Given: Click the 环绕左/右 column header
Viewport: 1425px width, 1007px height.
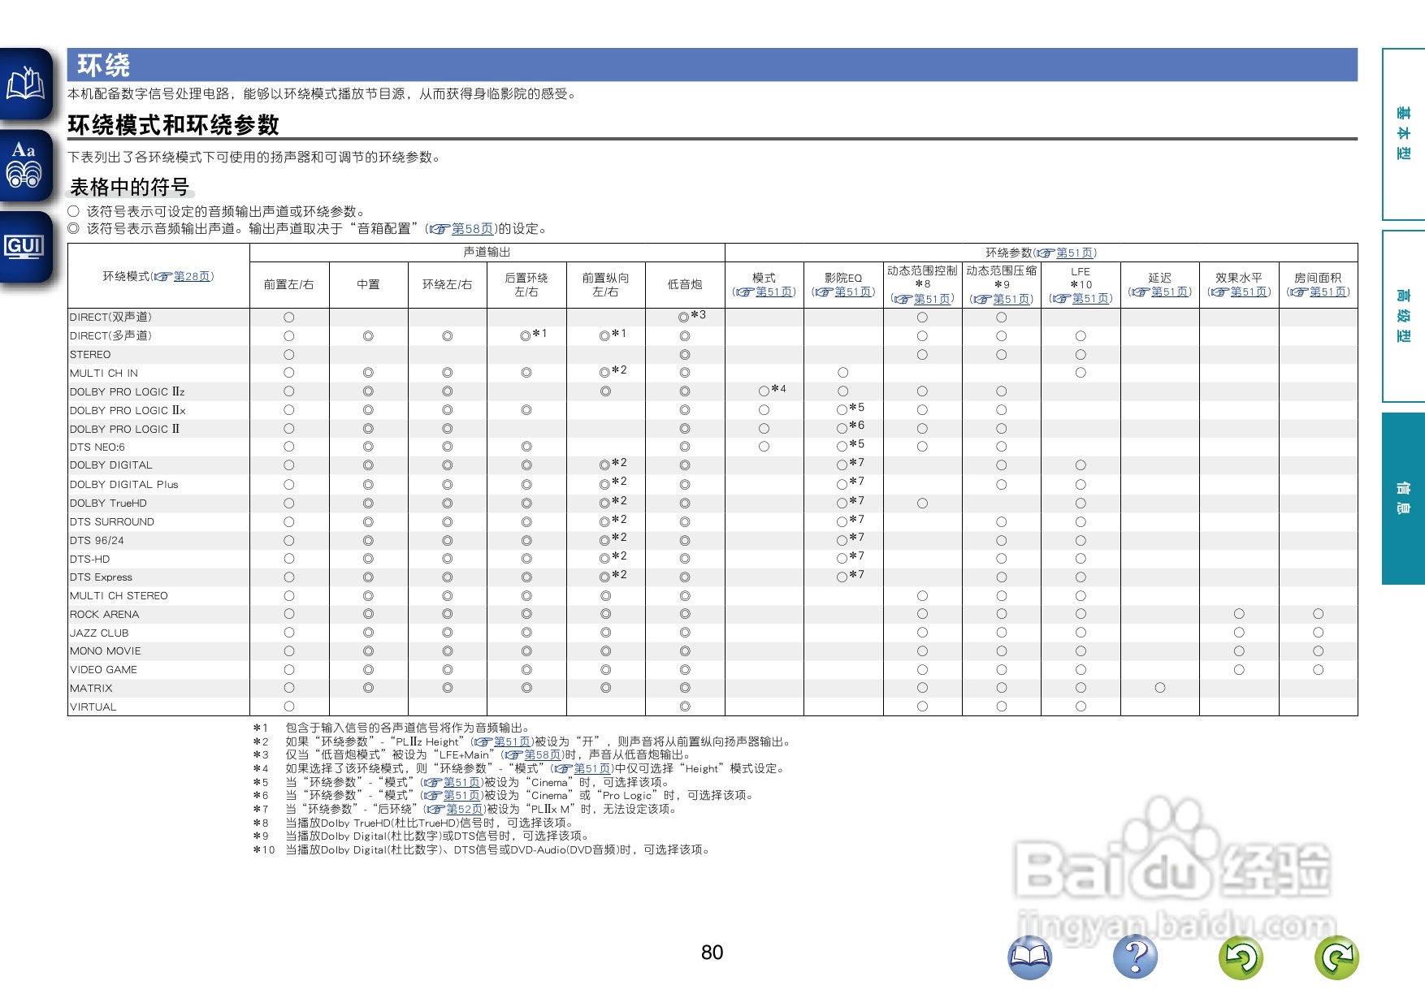Looking at the screenshot, I should pyautogui.click(x=447, y=285).
